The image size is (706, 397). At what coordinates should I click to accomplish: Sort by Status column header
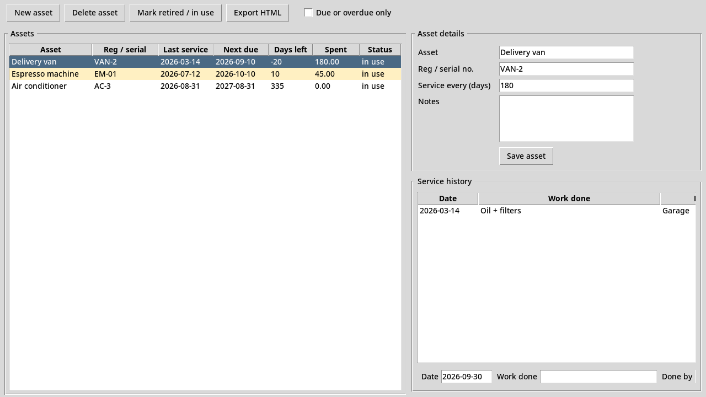tap(380, 50)
